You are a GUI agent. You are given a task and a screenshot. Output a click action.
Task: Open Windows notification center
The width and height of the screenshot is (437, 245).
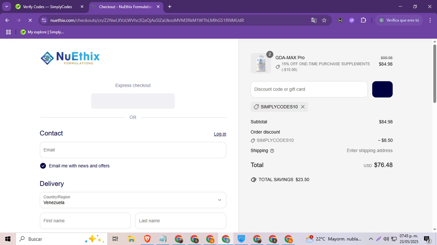coord(427,239)
